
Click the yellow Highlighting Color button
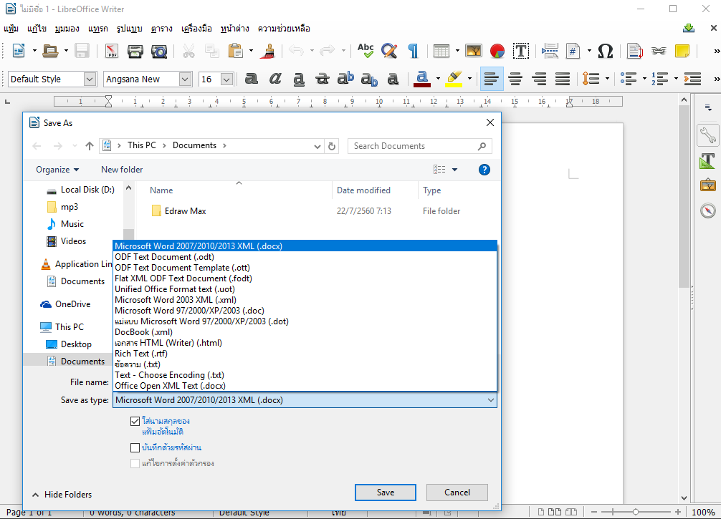click(x=454, y=79)
